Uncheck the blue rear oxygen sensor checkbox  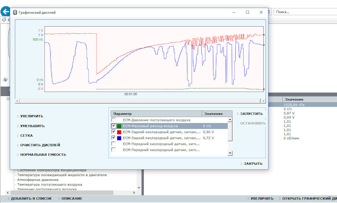pos(113,138)
